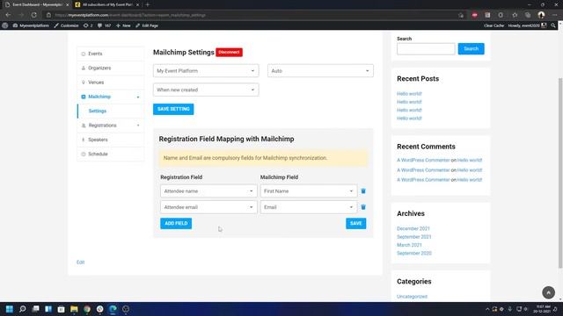Click New in admin bar
The width and height of the screenshot is (563, 316).
(x=123, y=25)
